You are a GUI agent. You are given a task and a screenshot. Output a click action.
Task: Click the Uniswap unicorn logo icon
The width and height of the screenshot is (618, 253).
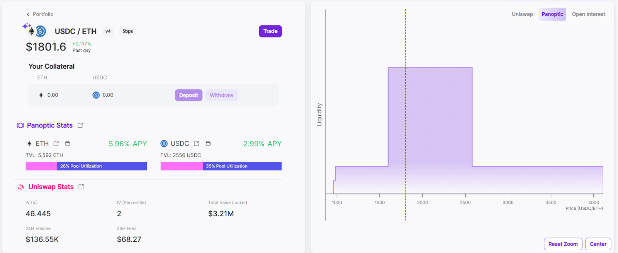pos(21,187)
